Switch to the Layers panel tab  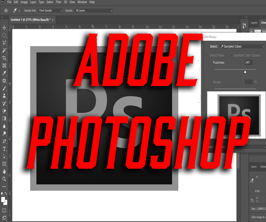point(254,23)
